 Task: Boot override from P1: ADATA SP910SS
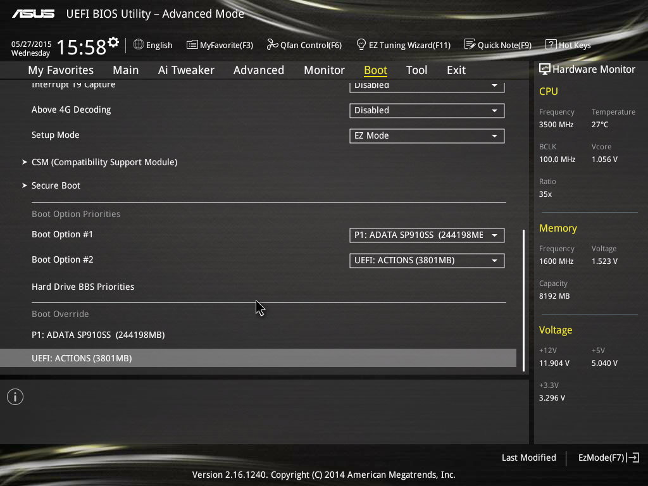(98, 335)
